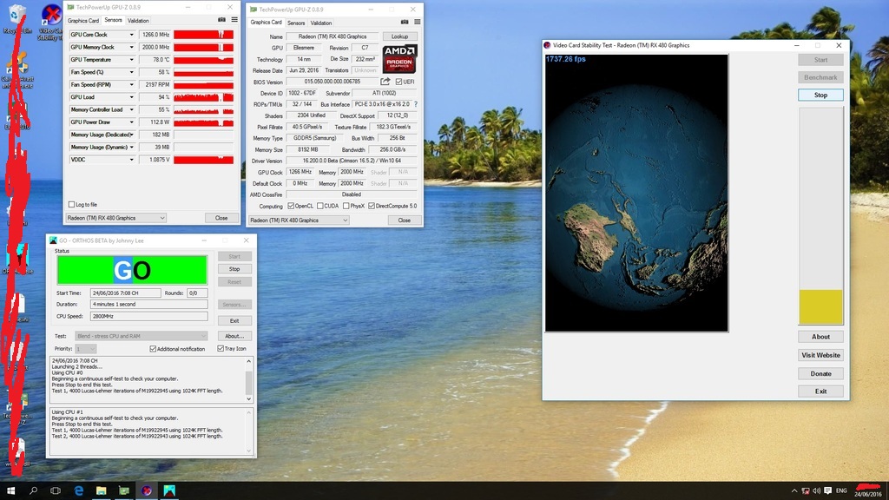Click the yellow stability level bar

point(820,306)
